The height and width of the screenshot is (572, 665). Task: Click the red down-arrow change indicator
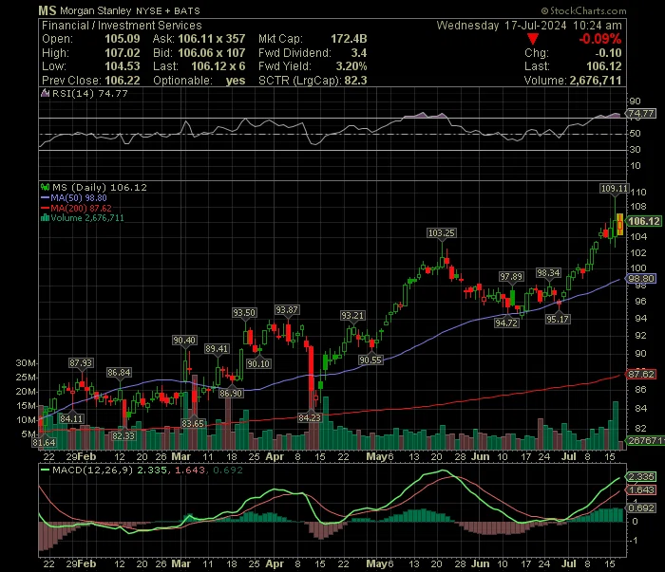pyautogui.click(x=533, y=40)
